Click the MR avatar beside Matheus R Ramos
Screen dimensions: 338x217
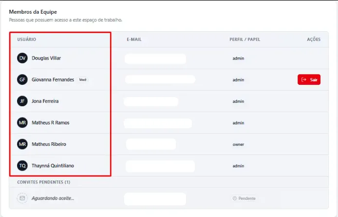point(22,123)
